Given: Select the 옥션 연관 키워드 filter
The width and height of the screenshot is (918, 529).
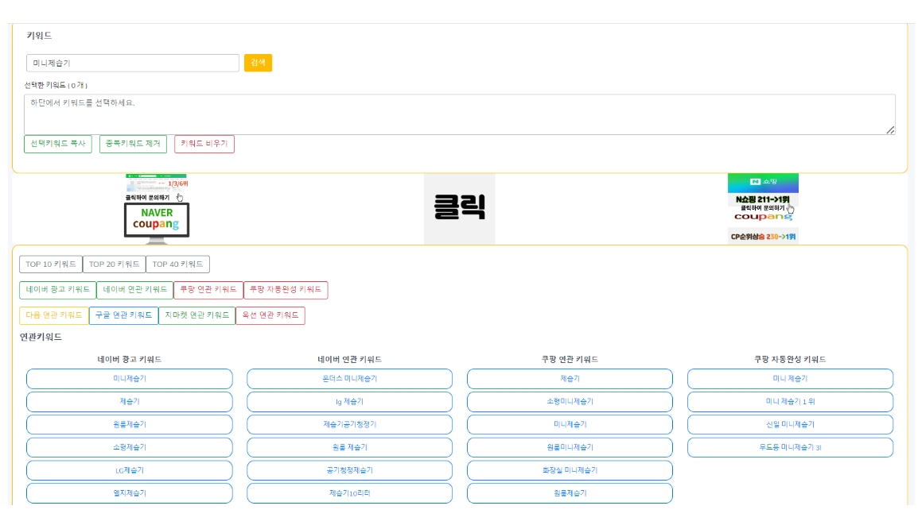Looking at the screenshot, I should coord(270,315).
